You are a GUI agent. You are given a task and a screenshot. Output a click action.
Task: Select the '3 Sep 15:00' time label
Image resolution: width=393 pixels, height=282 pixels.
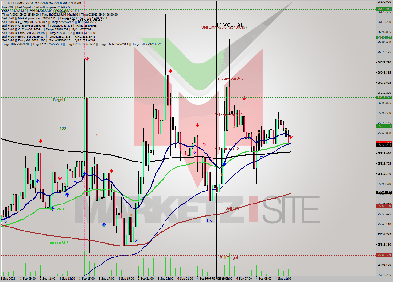click(x=87, y=278)
